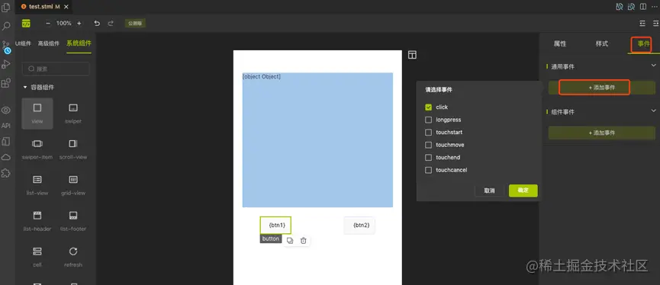Select the list-header component
The width and height of the screenshot is (660, 285).
[37, 221]
